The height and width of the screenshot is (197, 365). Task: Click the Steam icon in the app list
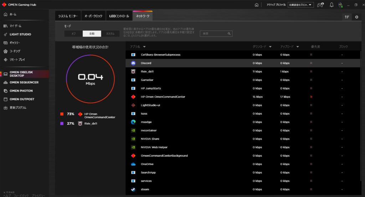pyautogui.click(x=133, y=189)
